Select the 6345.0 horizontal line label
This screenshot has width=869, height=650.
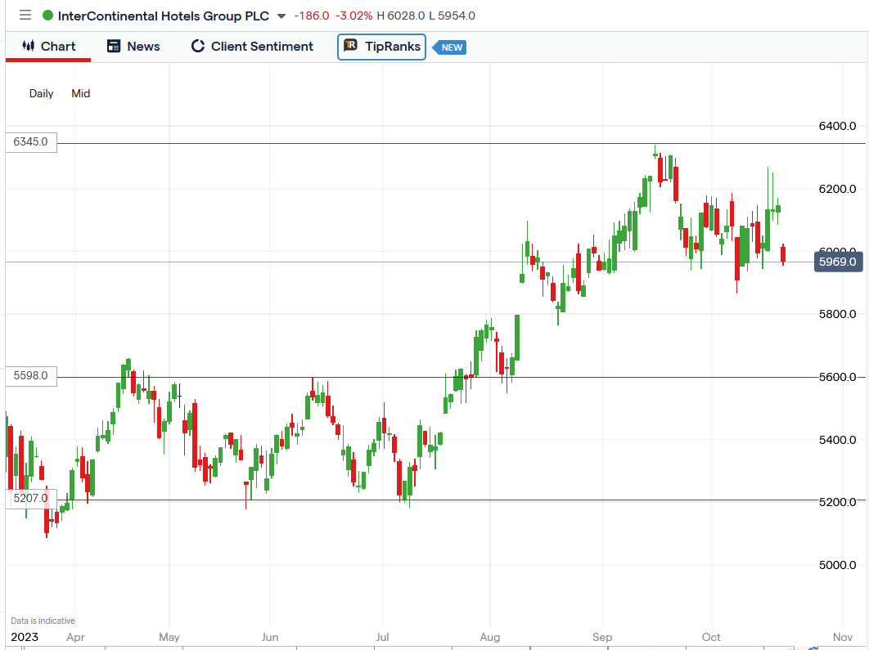click(x=31, y=141)
